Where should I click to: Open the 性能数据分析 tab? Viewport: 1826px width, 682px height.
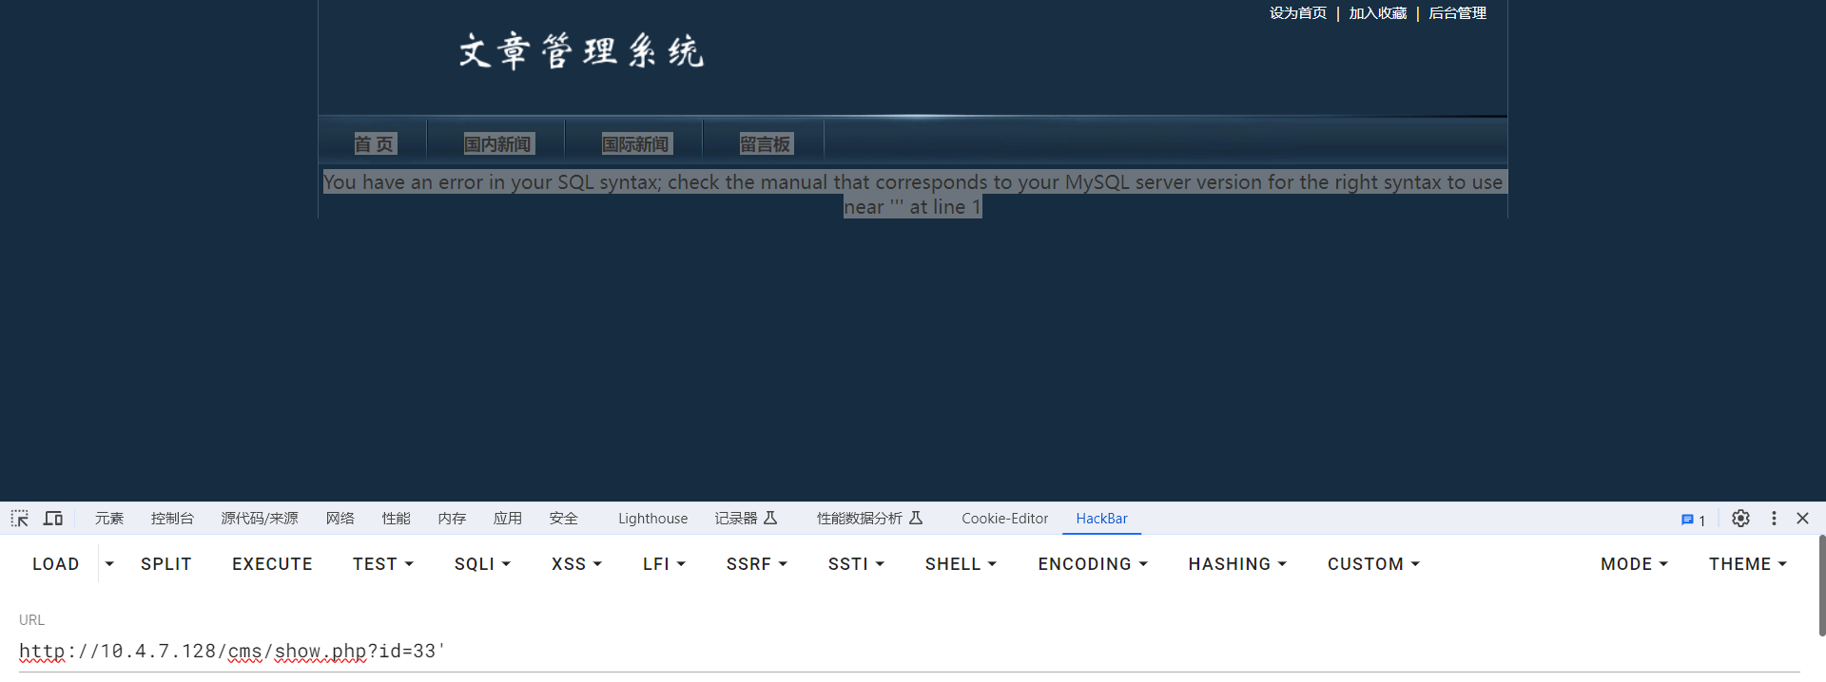869,519
